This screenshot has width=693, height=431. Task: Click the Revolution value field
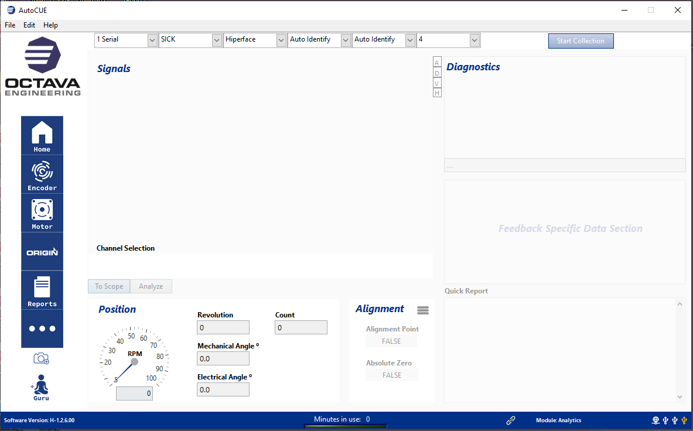coord(223,328)
